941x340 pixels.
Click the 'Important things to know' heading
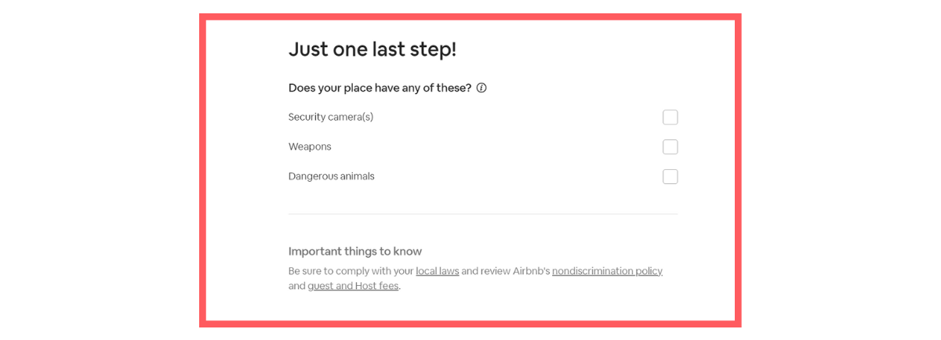tap(355, 251)
